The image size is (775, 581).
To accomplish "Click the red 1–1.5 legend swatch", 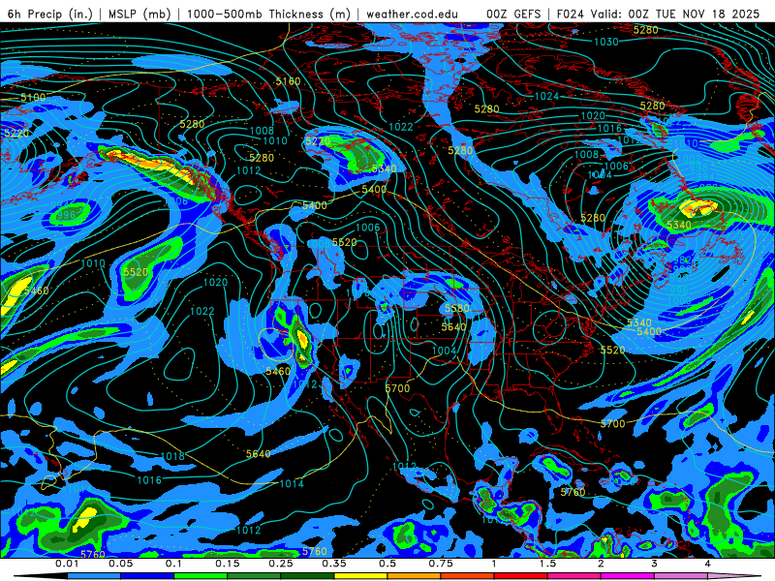I will (521, 576).
